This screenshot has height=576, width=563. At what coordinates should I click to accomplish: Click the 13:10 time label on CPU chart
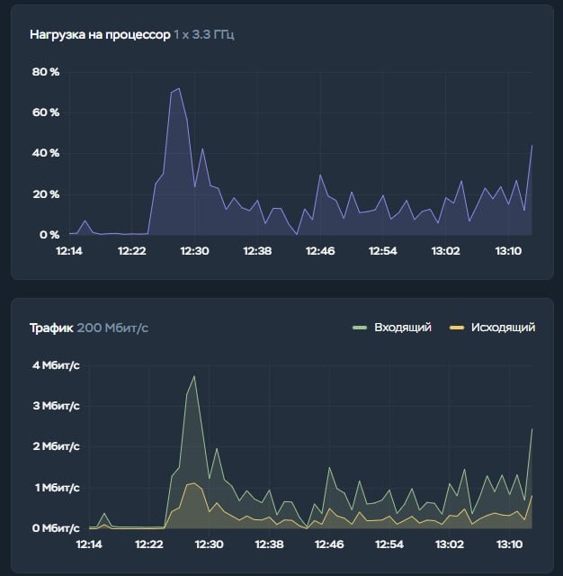(510, 251)
